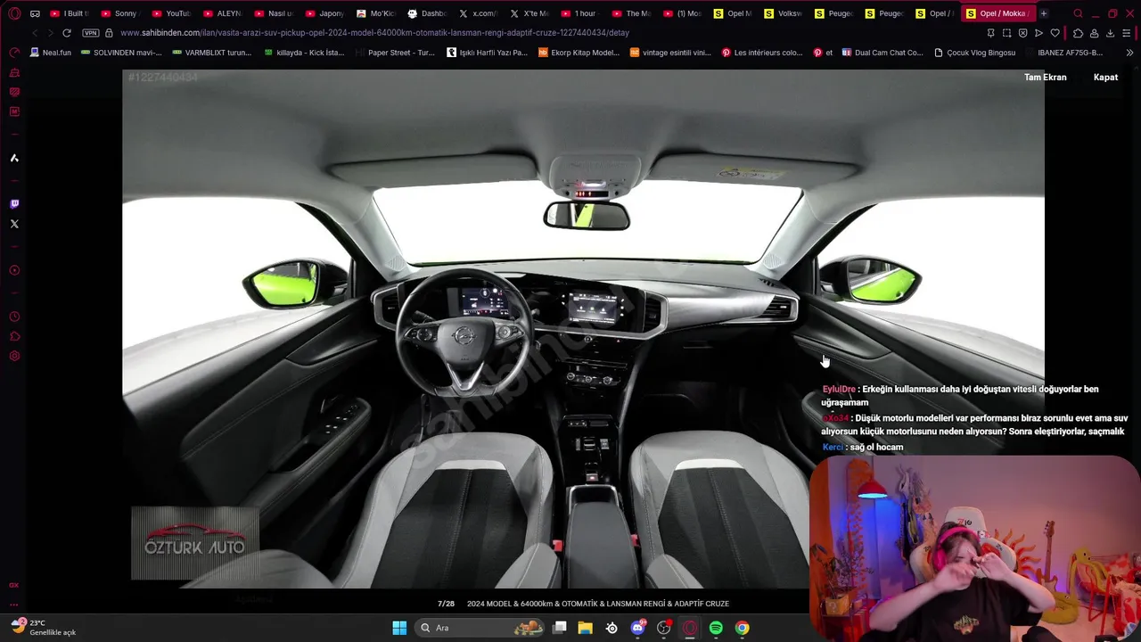Open the profile account icon
This screenshot has width=1141, height=642.
pos(1094,33)
